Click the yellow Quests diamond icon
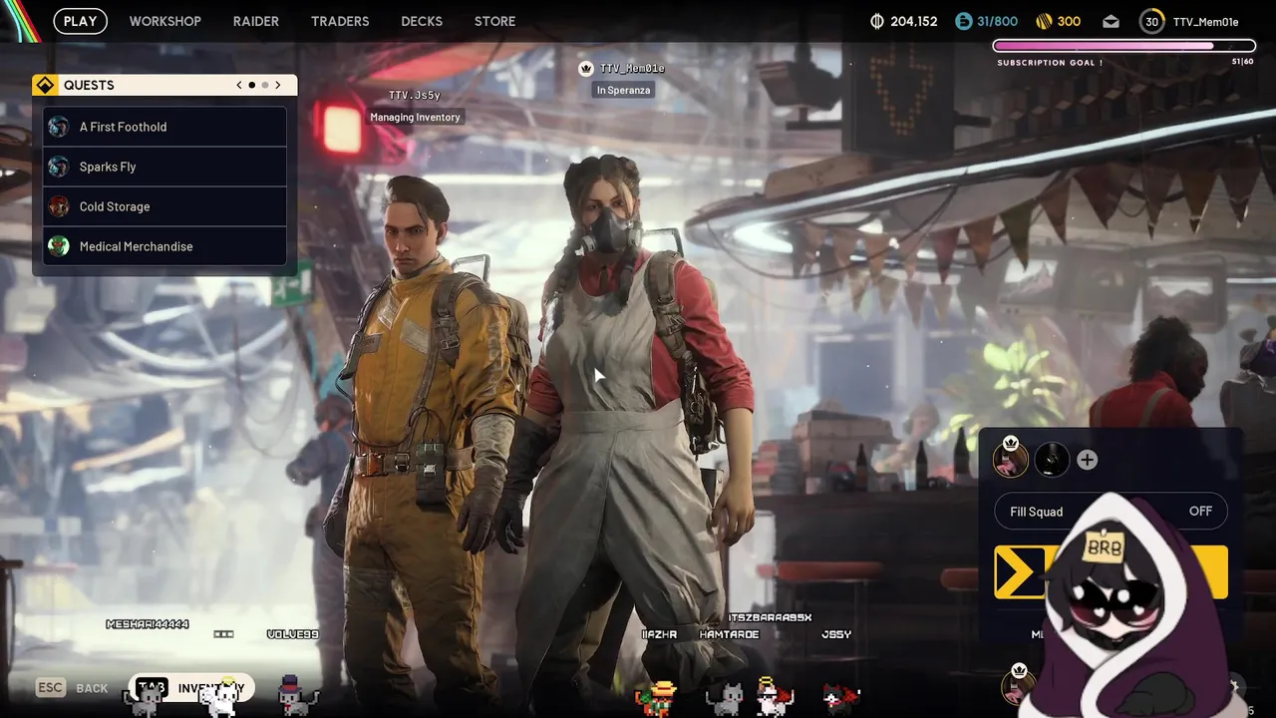This screenshot has width=1276, height=718. coord(45,85)
